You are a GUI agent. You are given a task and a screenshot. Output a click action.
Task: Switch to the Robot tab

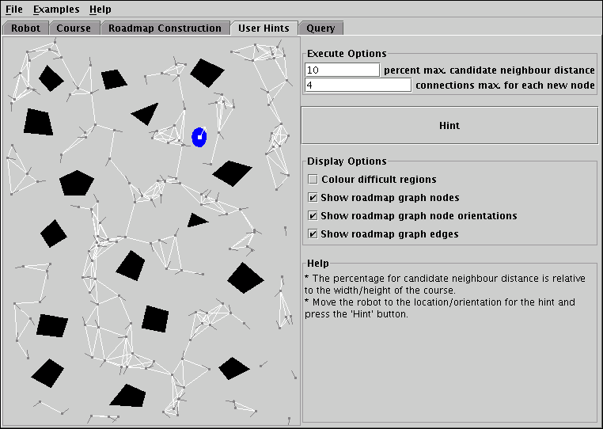click(25, 28)
